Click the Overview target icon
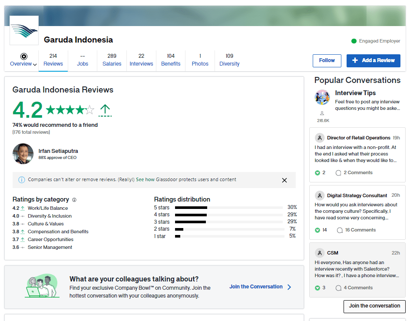The width and height of the screenshot is (410, 321). click(x=24, y=56)
